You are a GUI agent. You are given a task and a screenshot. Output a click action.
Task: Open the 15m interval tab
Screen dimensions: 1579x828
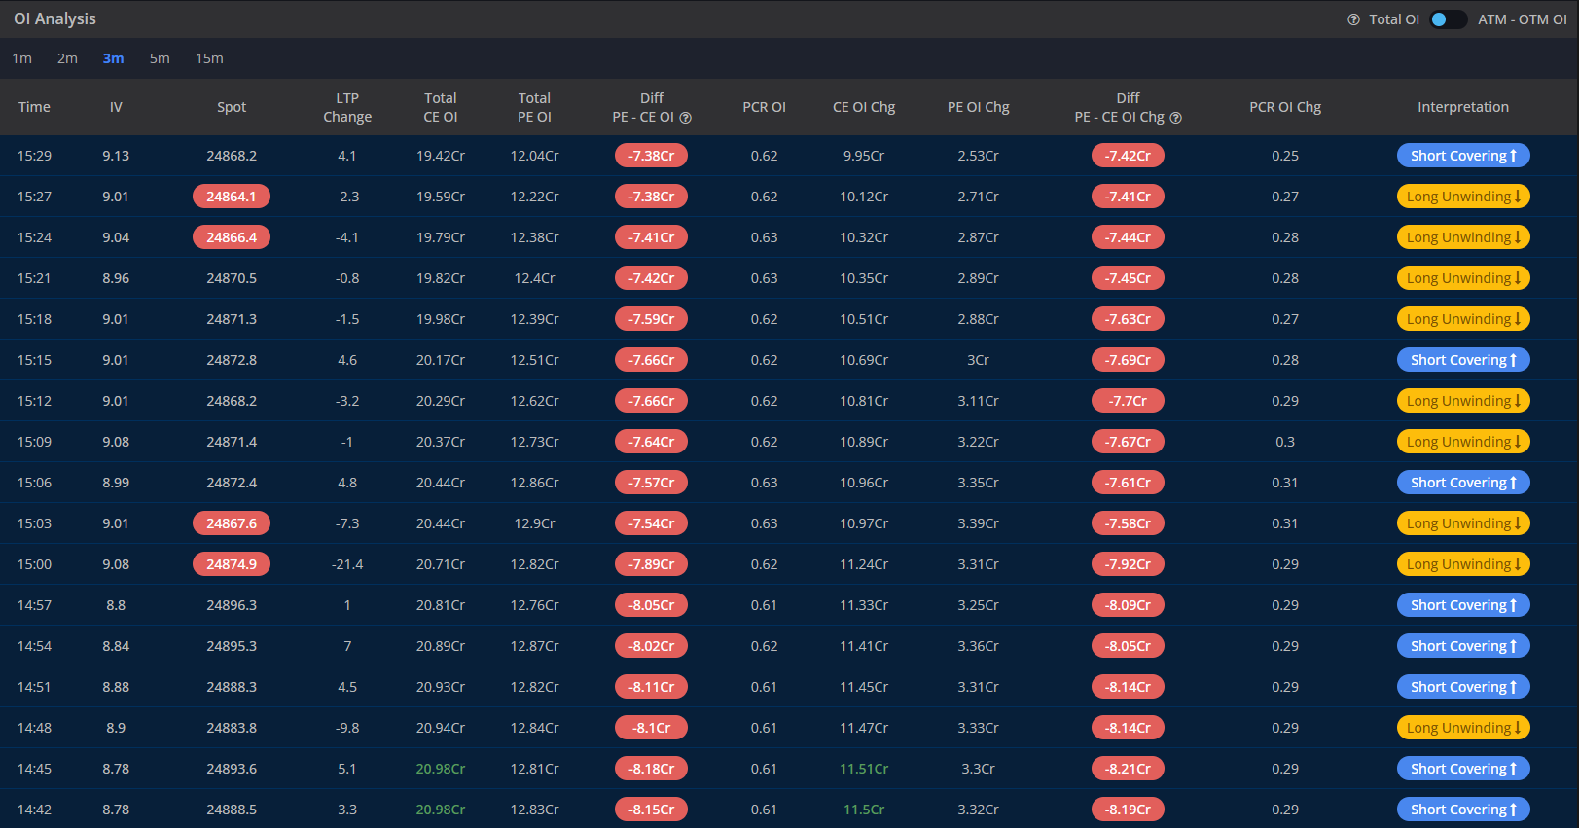(x=209, y=58)
